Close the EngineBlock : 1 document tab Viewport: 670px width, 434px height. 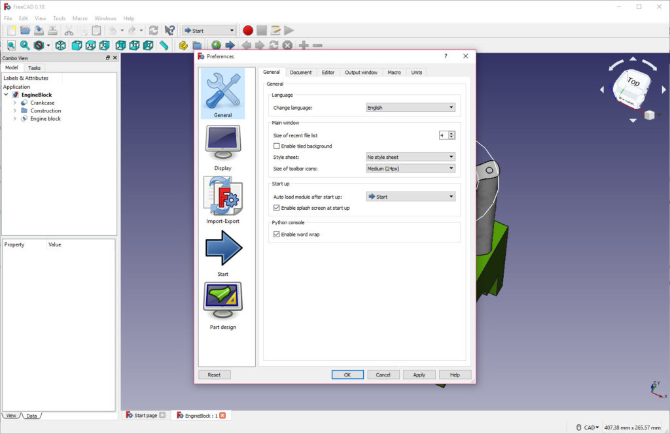tap(222, 415)
